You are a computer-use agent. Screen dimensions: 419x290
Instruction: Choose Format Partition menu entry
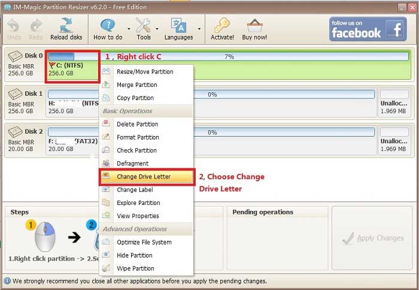point(146,137)
